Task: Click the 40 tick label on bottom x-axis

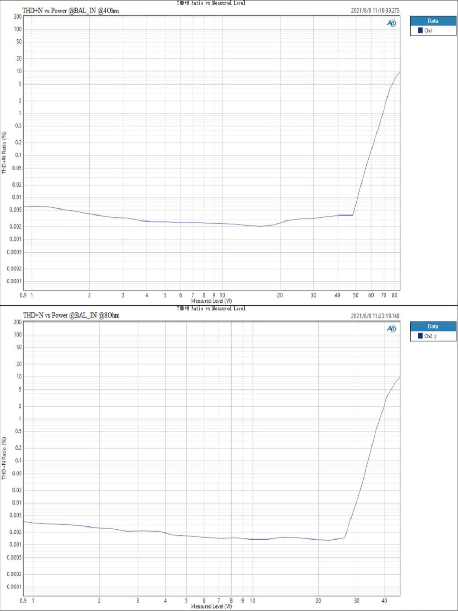Action: coord(384,601)
